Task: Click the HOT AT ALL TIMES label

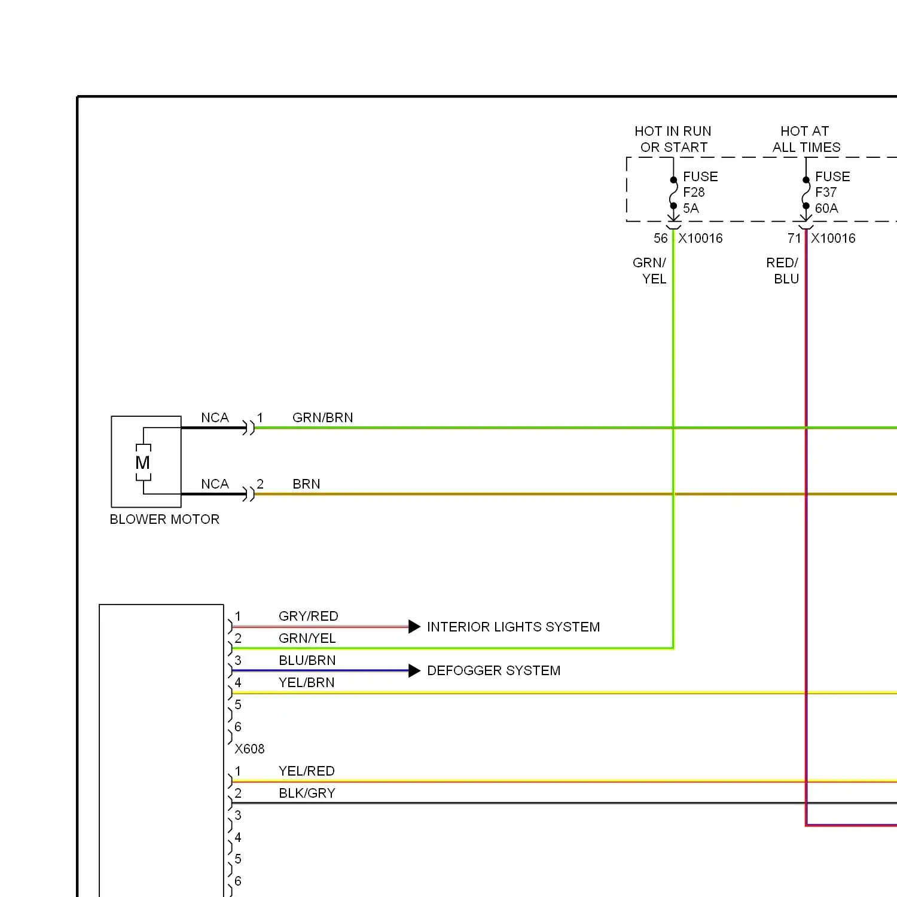Action: pyautogui.click(x=806, y=139)
